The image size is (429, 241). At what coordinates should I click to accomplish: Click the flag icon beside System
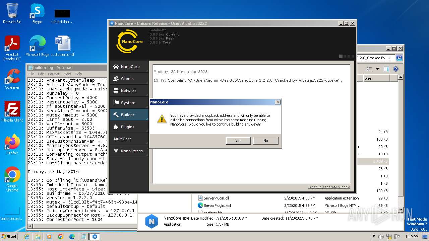(116, 103)
